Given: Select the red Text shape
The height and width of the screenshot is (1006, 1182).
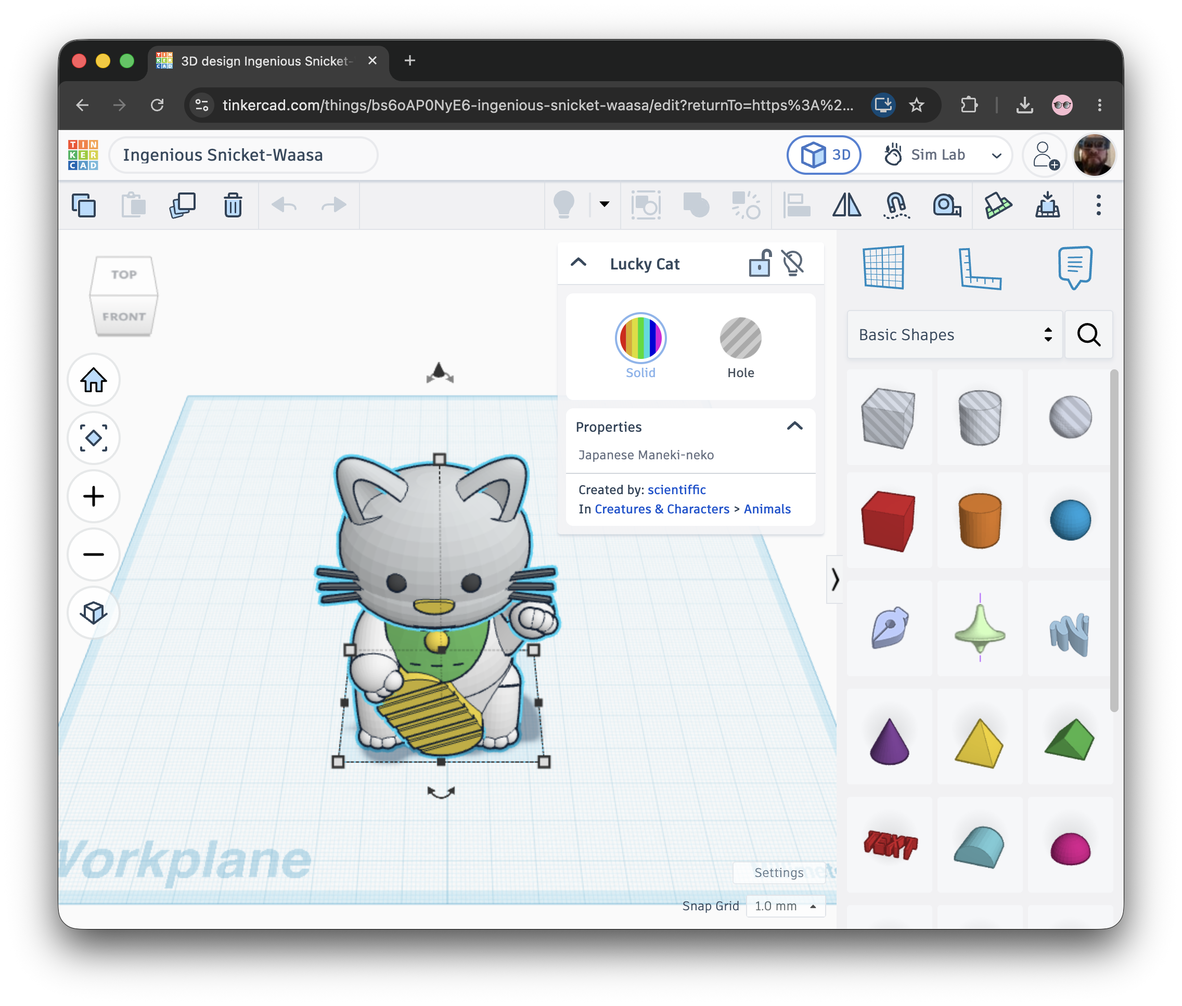Looking at the screenshot, I should point(890,844).
